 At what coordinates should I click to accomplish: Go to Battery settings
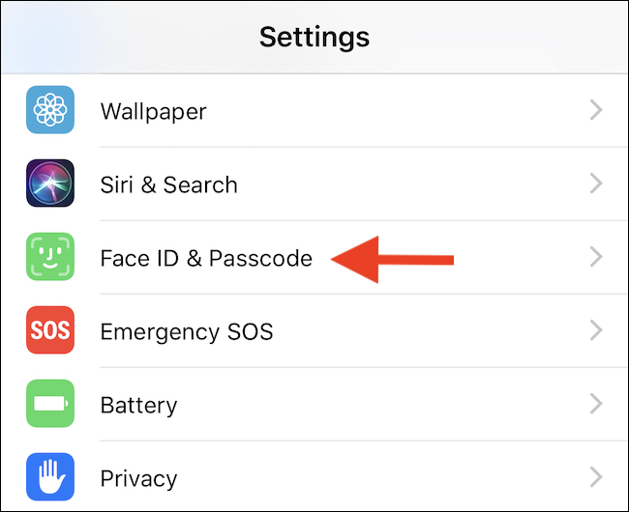[x=138, y=405]
